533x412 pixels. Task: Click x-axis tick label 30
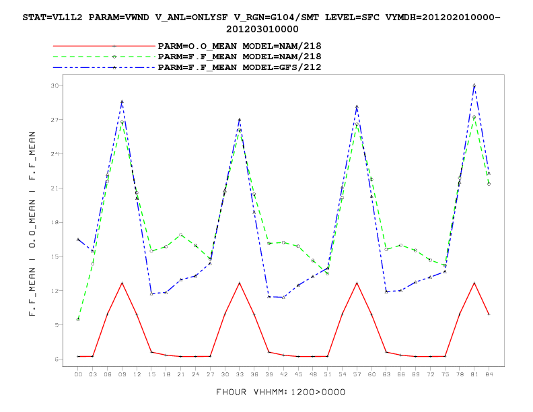coord(225,374)
